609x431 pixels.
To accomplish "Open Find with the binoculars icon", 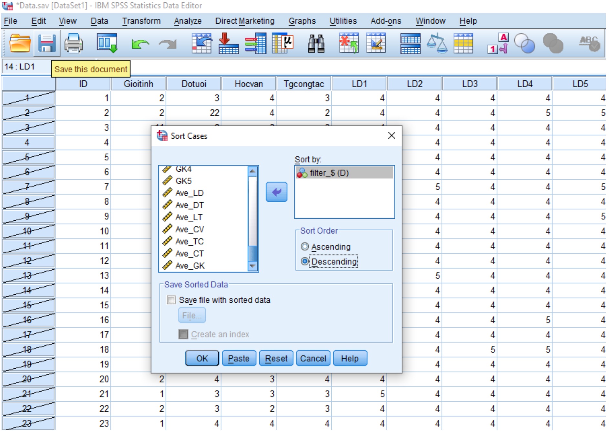I will 316,43.
